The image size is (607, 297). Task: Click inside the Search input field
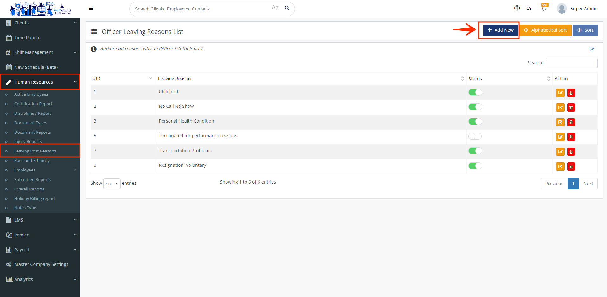[571, 63]
